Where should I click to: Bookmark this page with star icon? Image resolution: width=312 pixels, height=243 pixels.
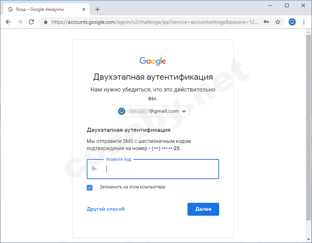(278, 22)
